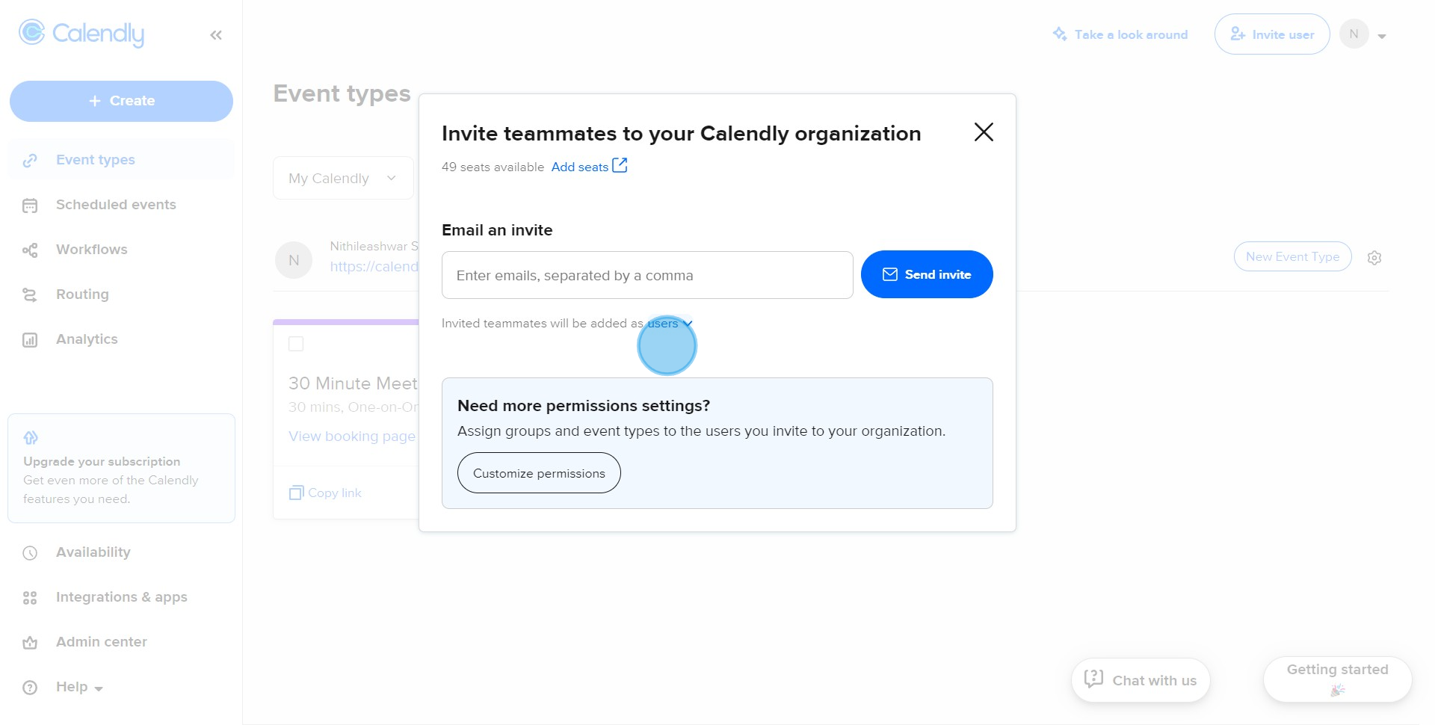Viewport: 1435px width, 725px height.
Task: Open the gear settings icon
Action: 1374,258
